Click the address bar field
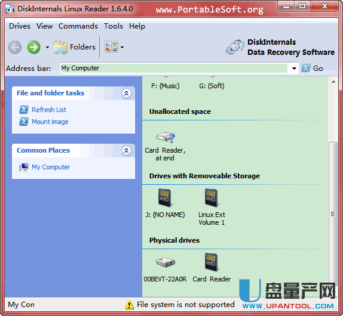Screen dimensions: 343x316 pyautogui.click(x=174, y=69)
